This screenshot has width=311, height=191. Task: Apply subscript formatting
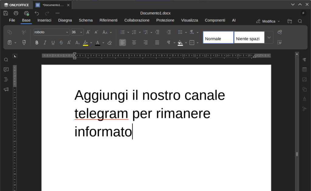pos(77,43)
